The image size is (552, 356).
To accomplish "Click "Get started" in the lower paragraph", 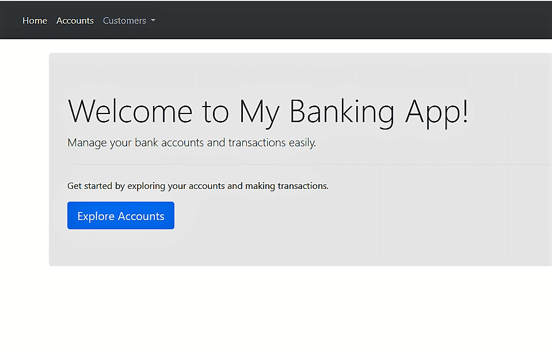I will pos(90,185).
